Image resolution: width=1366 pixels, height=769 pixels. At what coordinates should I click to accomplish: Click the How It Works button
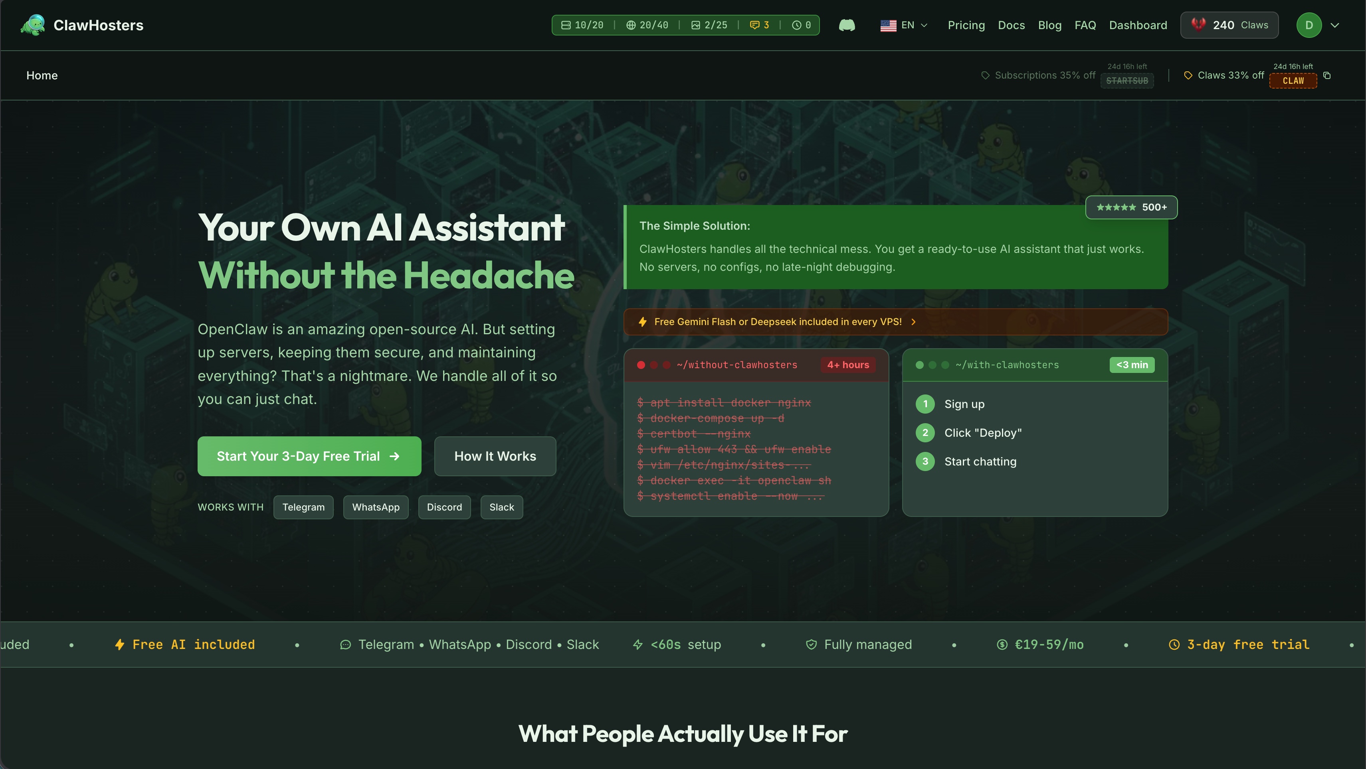pos(495,456)
